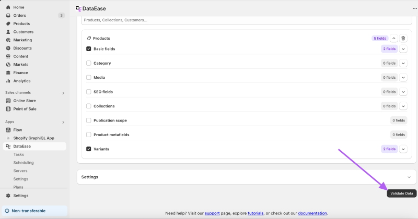Click Variants 2 fields badge
This screenshot has width=418, height=219.
point(389,149)
